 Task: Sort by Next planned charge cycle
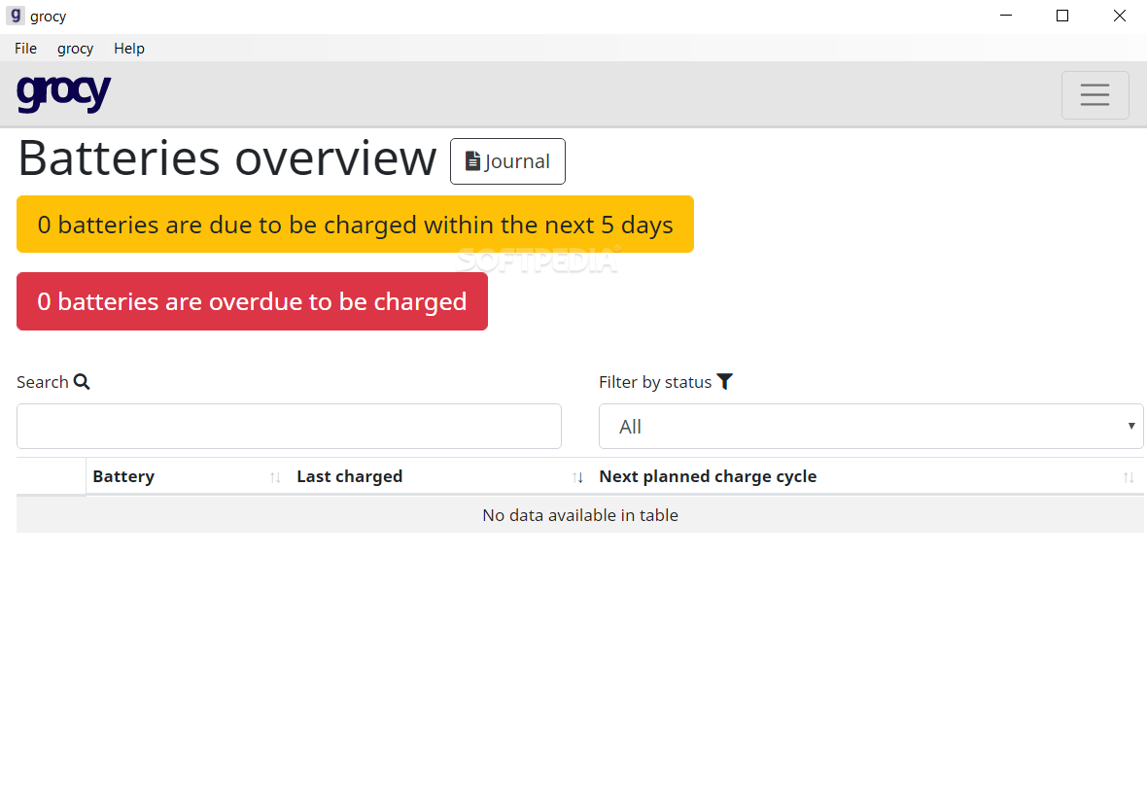pos(868,476)
